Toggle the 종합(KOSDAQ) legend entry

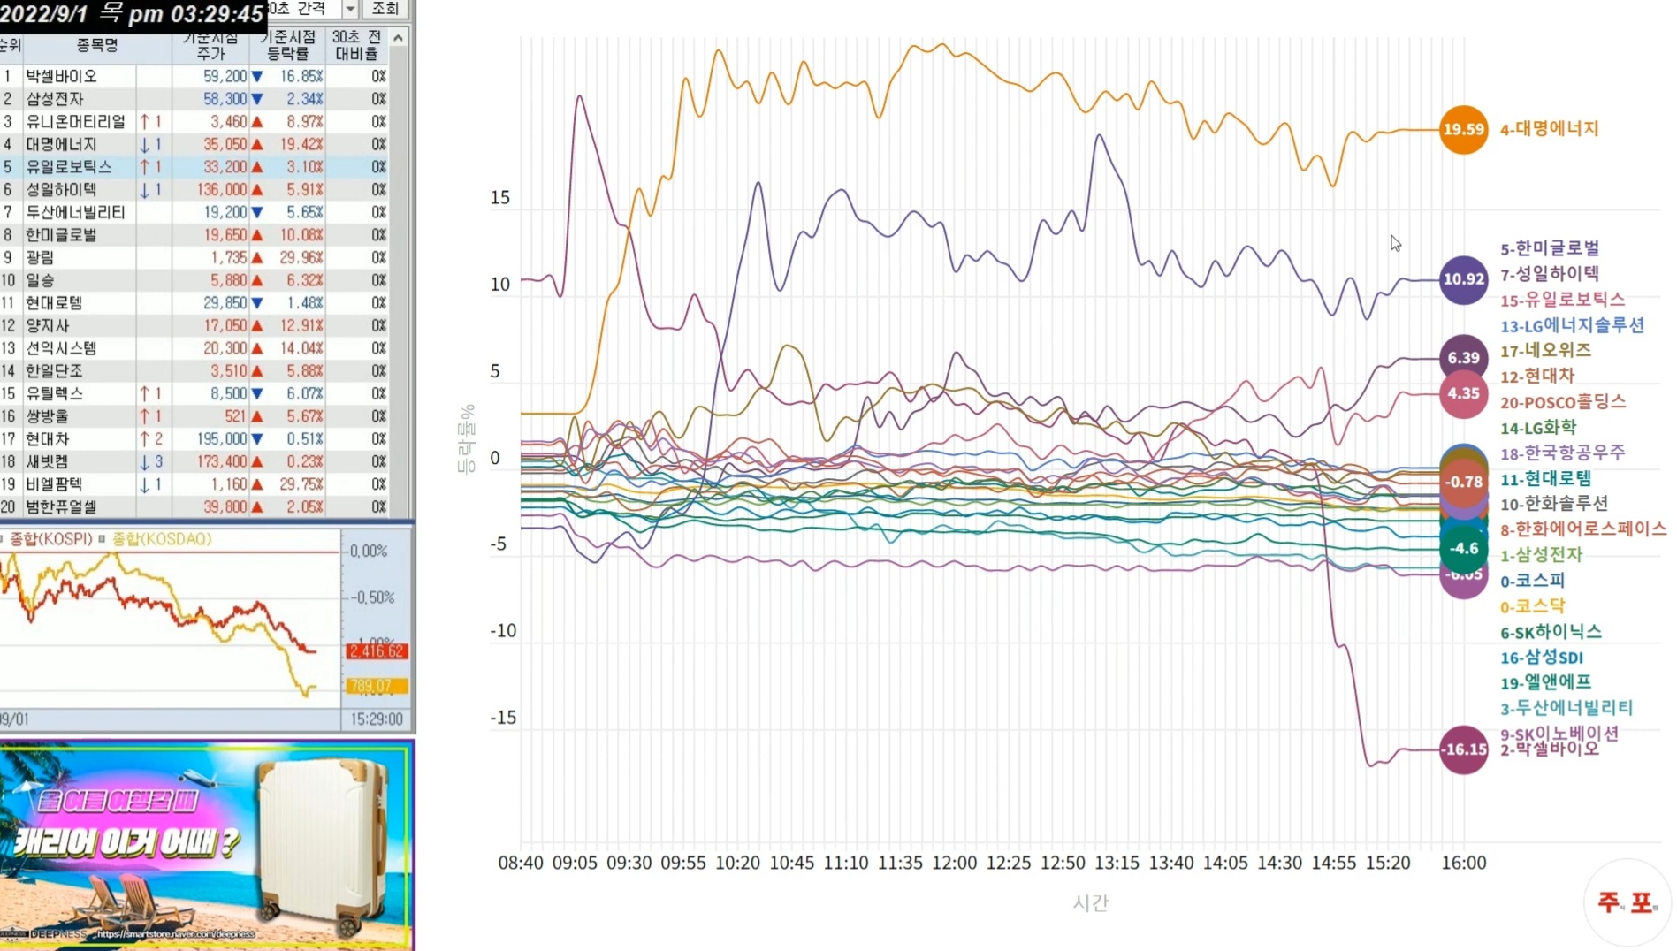click(156, 539)
